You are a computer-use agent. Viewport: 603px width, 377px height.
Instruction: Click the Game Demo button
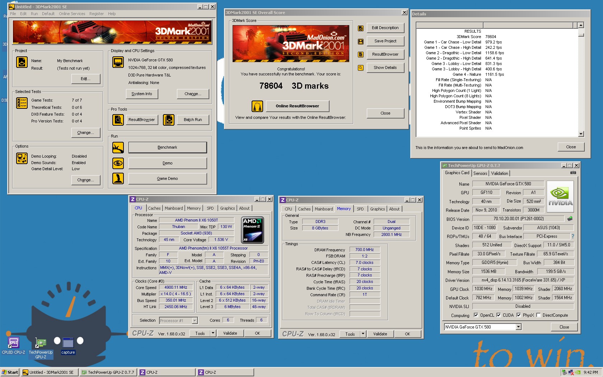click(168, 179)
